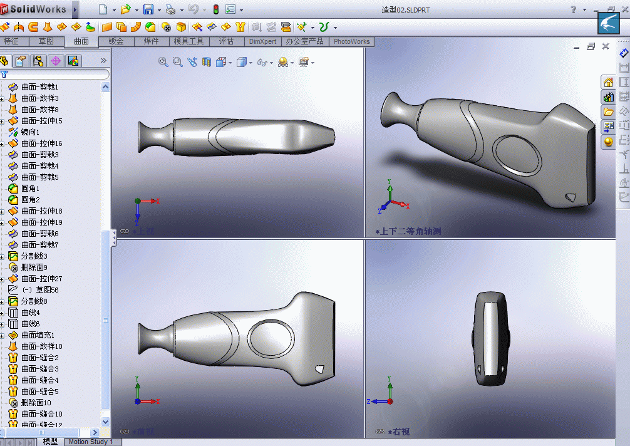The image size is (630, 446).
Task: Switch to the 模具工具 tab
Action: tap(189, 41)
